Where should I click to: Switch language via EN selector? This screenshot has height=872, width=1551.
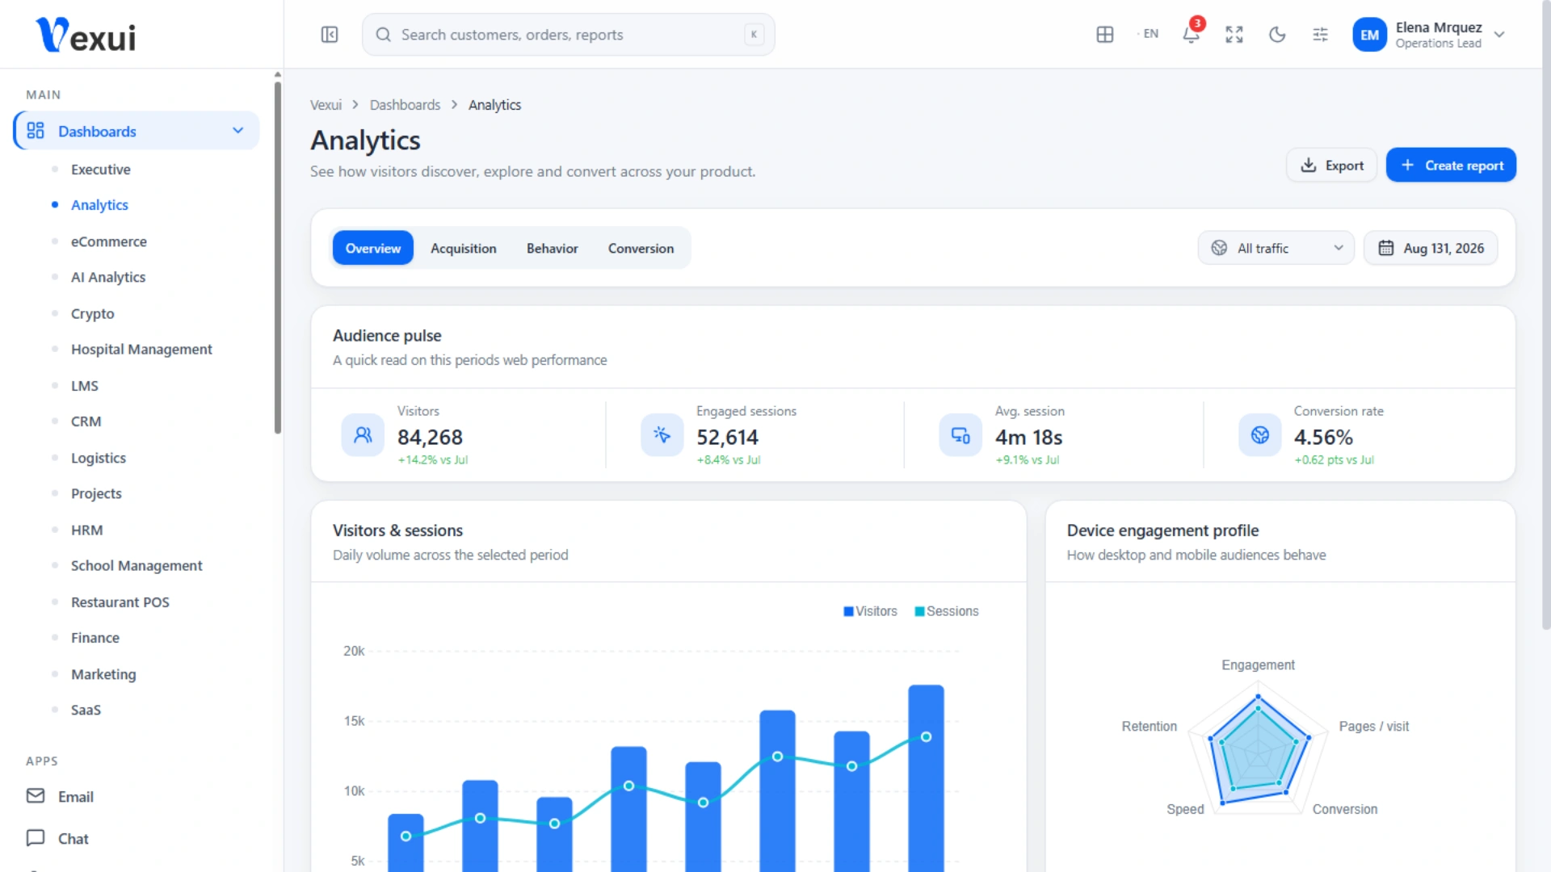coord(1148,34)
